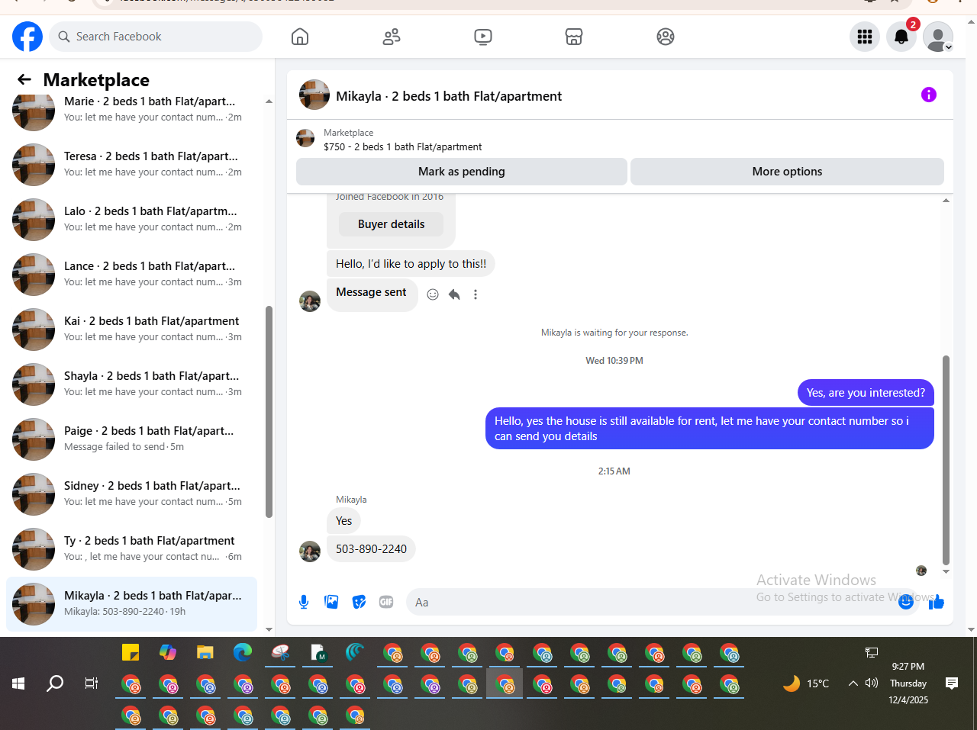The width and height of the screenshot is (977, 730).
Task: Click the conversation list scrollbar thumb
Action: 269,412
